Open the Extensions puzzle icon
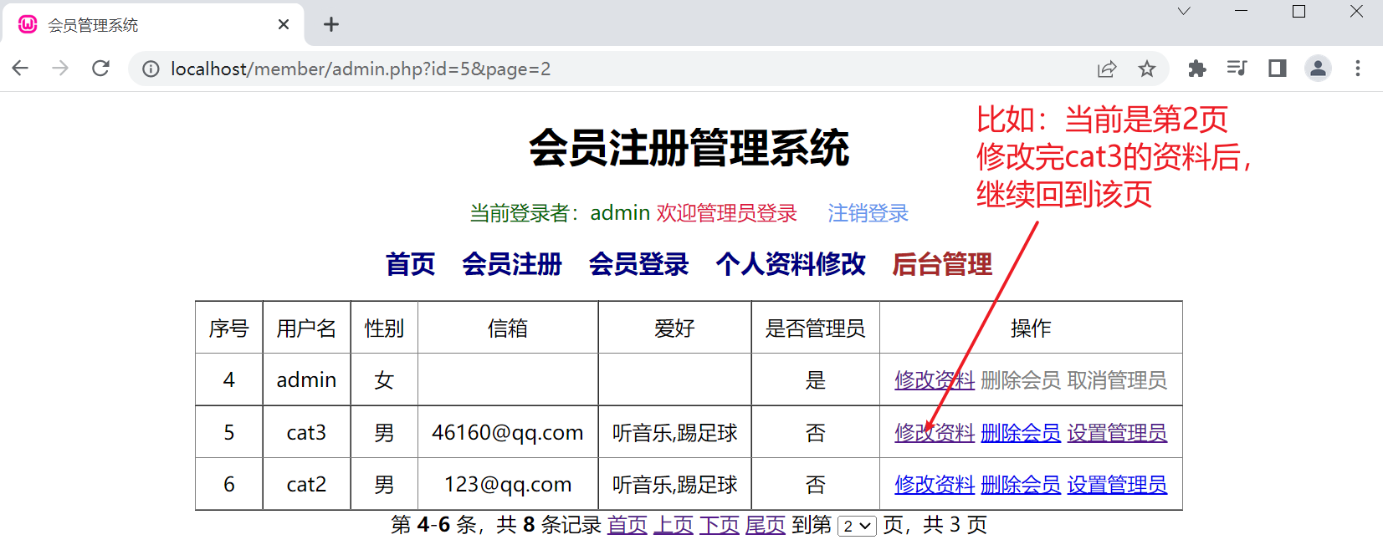 point(1197,69)
